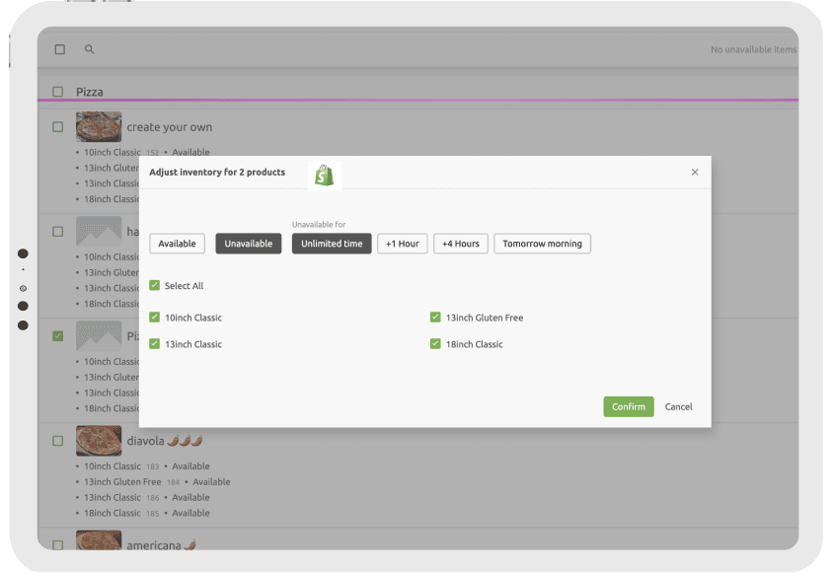The image size is (832, 573).
Task: Check the diavola product row checkbox
Action: [x=56, y=441]
